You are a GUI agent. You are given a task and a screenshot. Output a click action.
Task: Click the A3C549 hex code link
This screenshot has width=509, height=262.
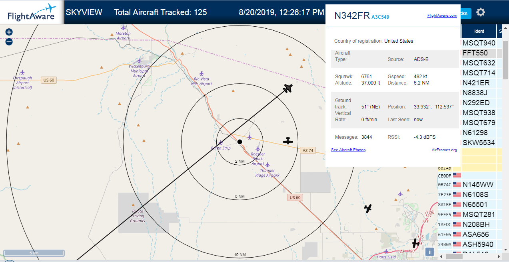click(x=380, y=17)
